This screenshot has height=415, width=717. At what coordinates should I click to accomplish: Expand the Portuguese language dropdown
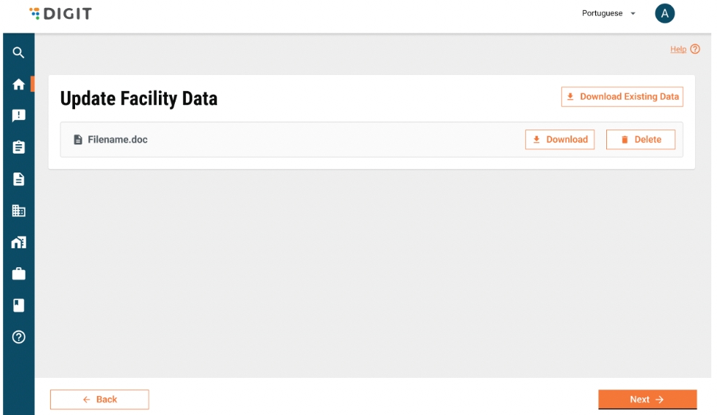pos(608,13)
